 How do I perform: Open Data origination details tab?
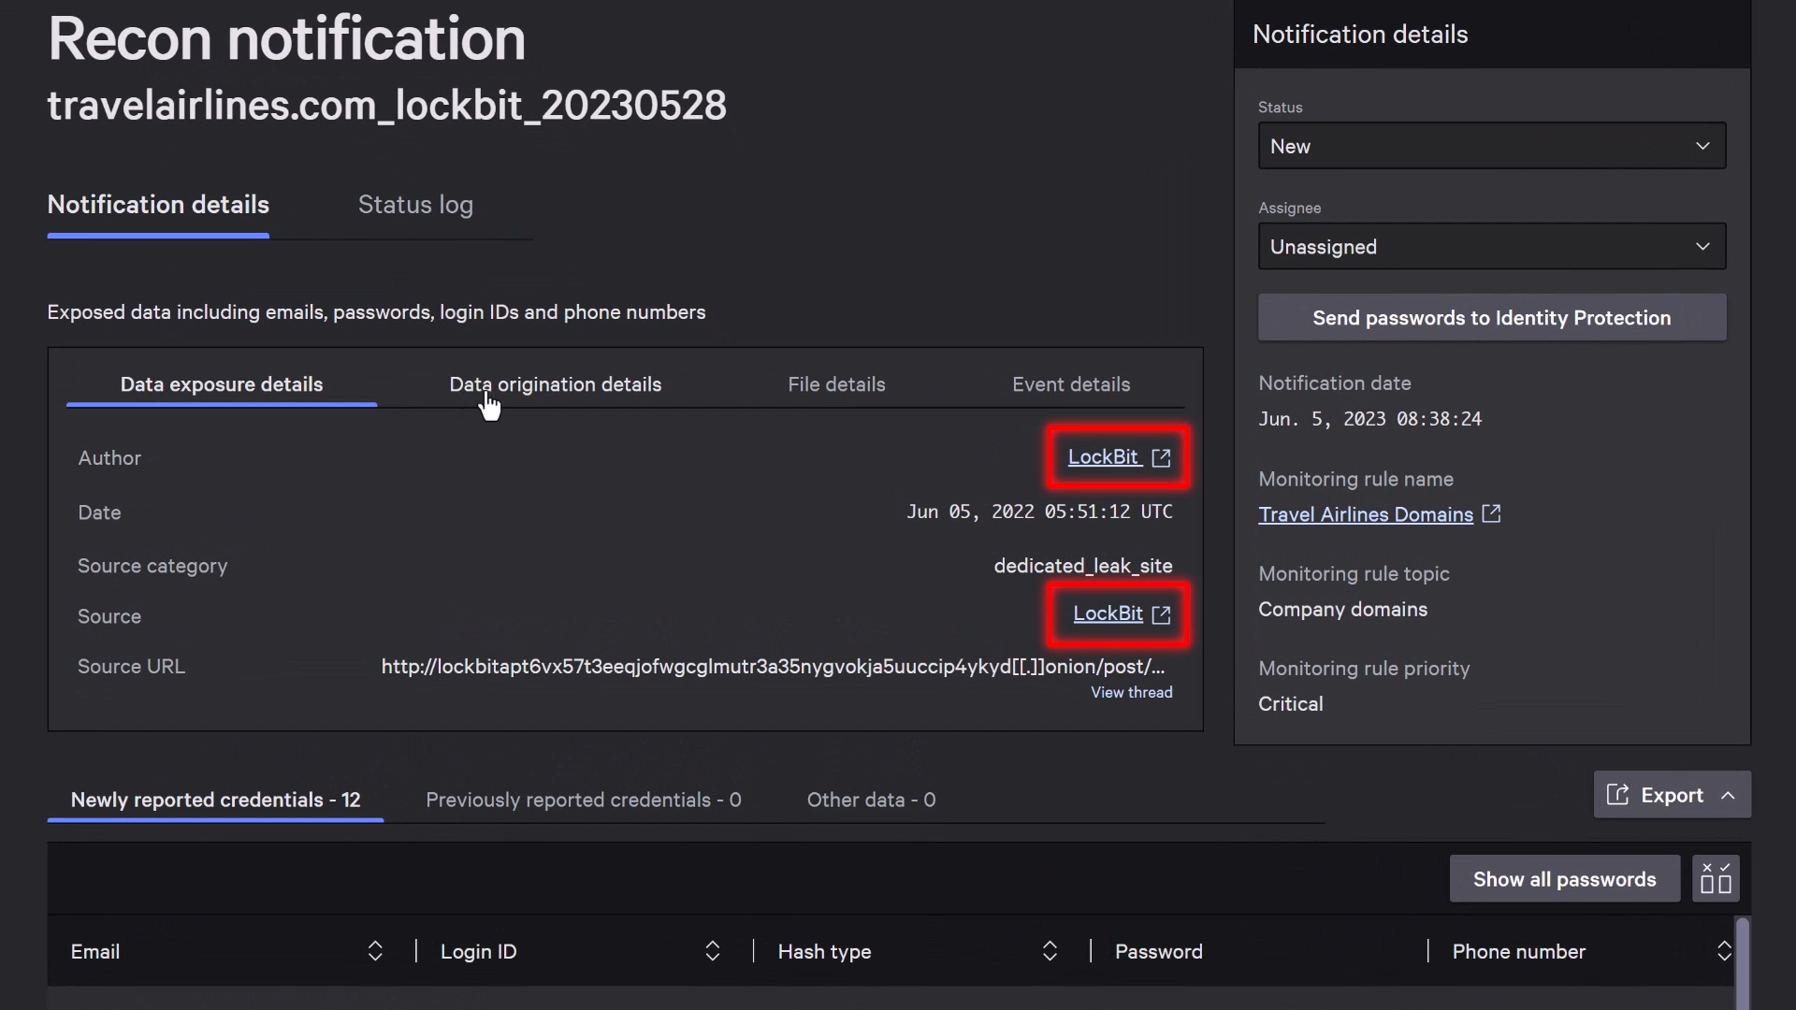pos(556,384)
